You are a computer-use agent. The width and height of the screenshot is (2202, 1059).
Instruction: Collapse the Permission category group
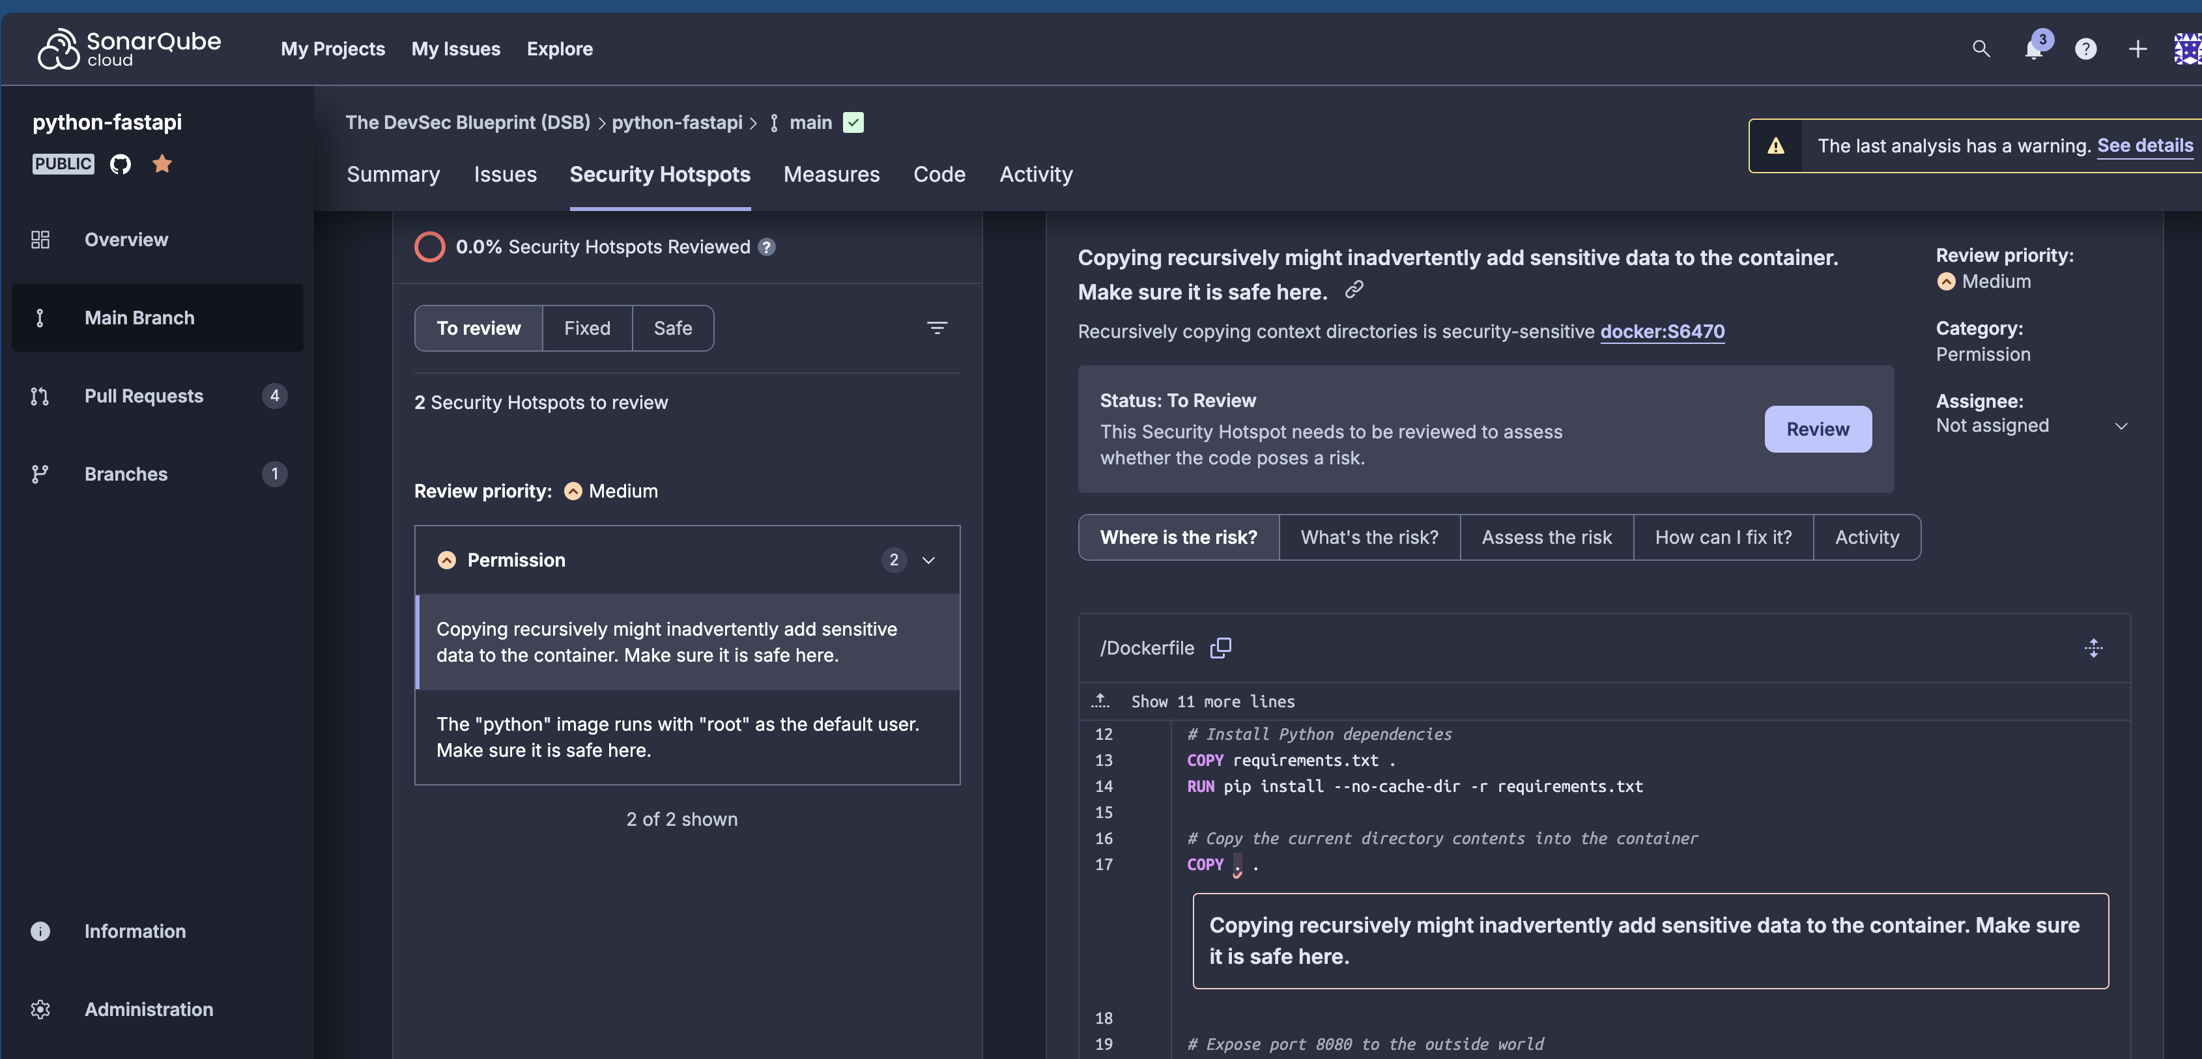click(928, 560)
